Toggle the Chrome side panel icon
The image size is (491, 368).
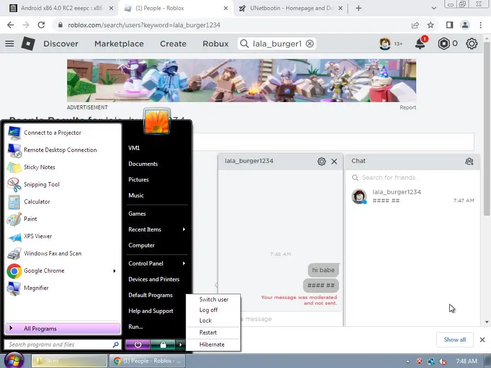click(450, 25)
